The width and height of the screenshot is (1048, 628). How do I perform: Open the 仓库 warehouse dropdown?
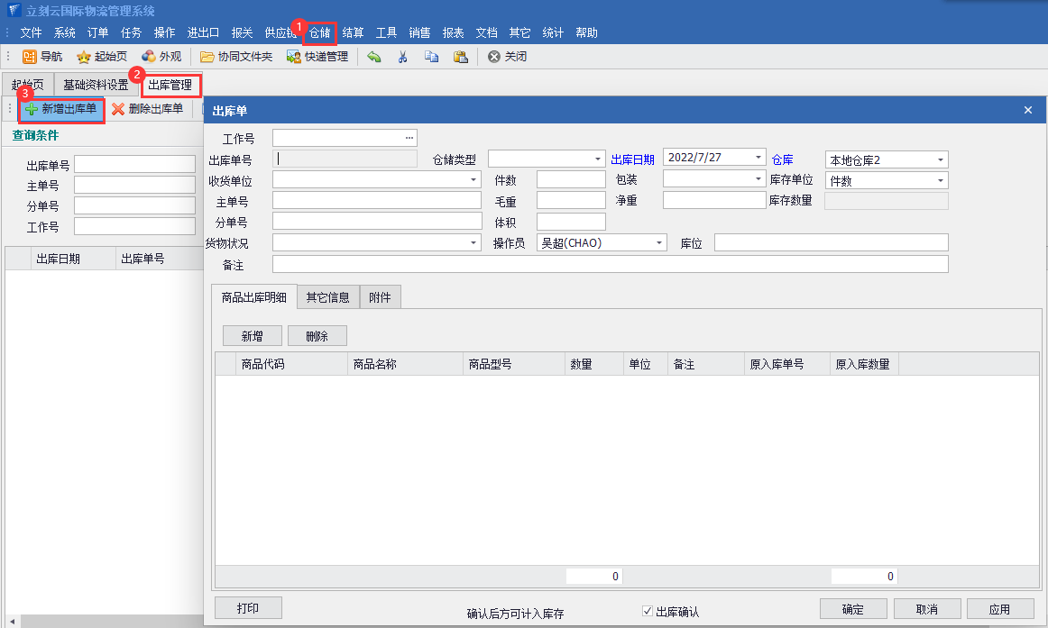point(941,160)
